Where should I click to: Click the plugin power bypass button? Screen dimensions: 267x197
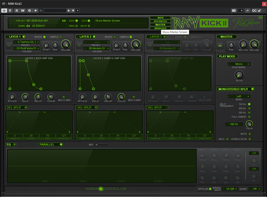coord(4,10)
